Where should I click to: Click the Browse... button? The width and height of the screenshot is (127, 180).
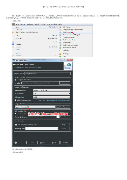click(65, 83)
